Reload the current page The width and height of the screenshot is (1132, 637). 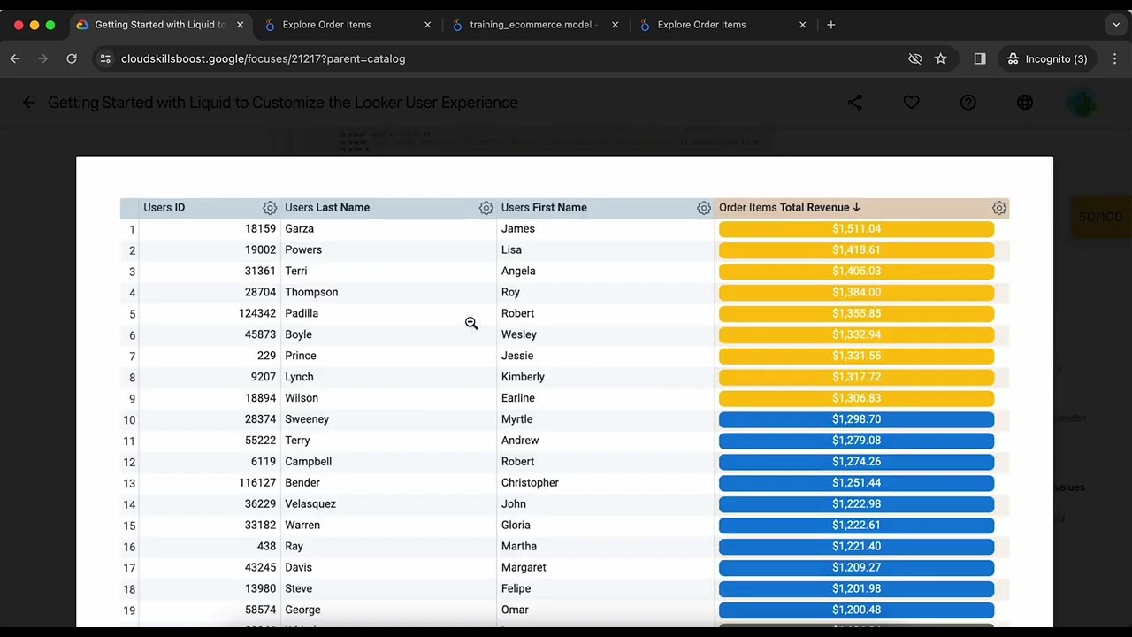(x=72, y=58)
